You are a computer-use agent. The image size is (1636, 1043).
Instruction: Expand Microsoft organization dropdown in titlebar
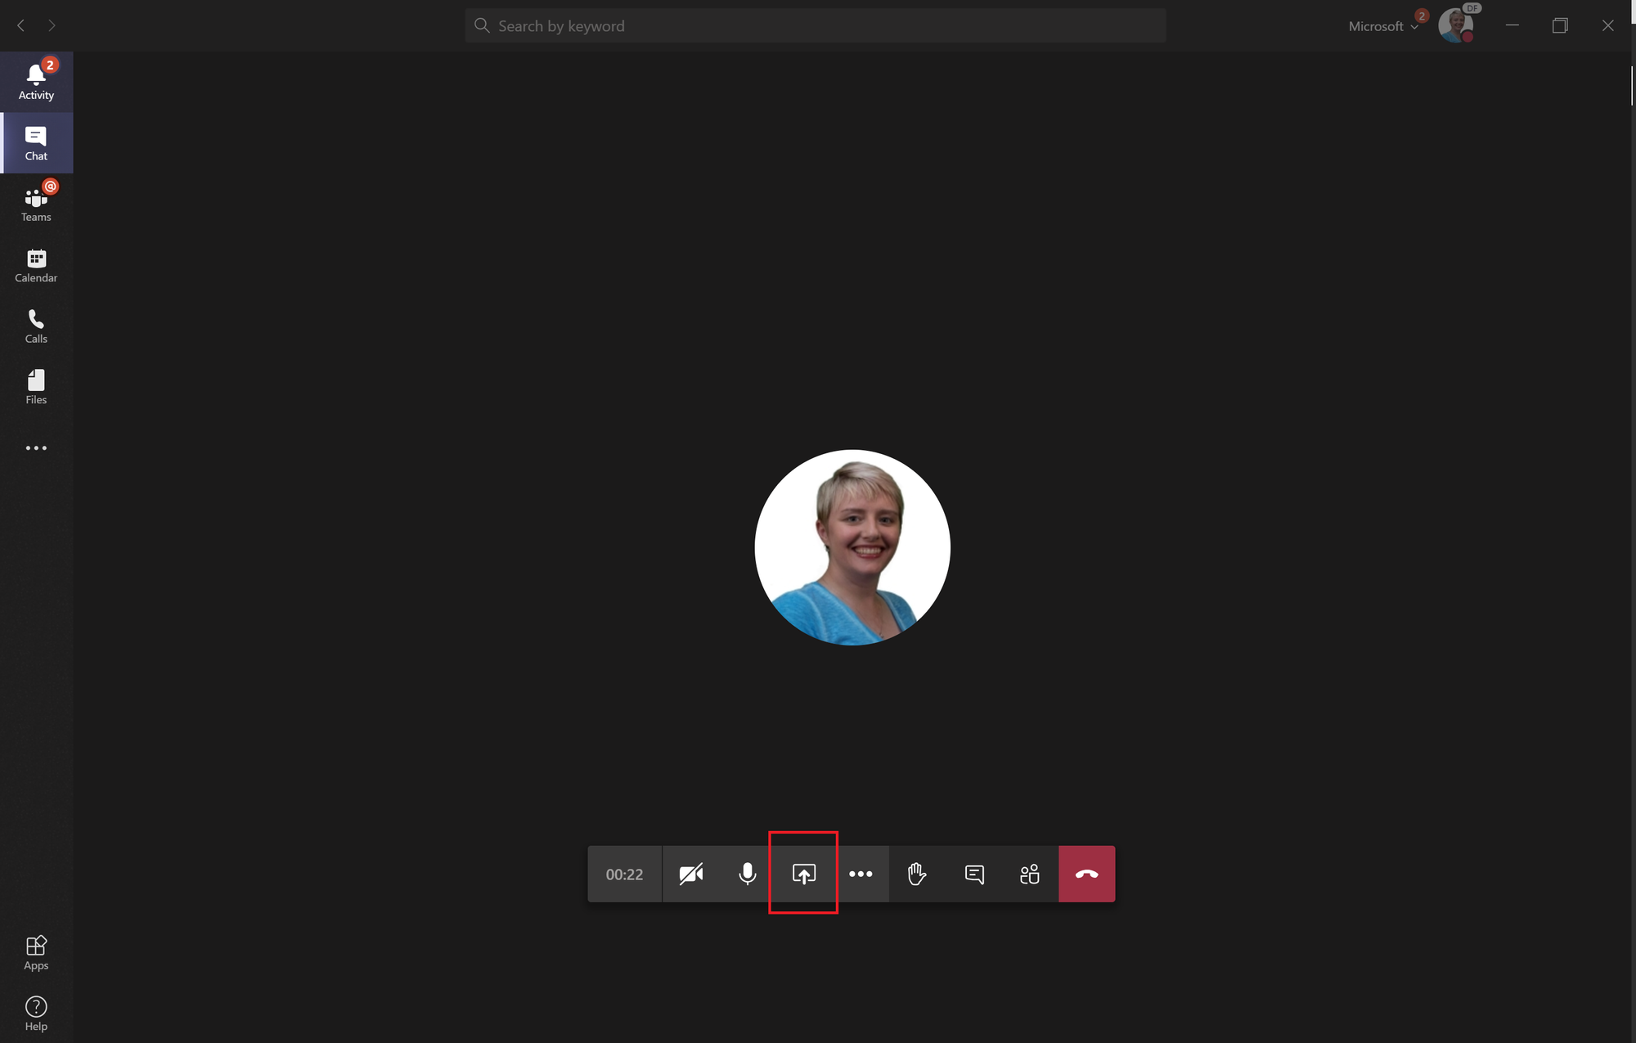coord(1382,26)
